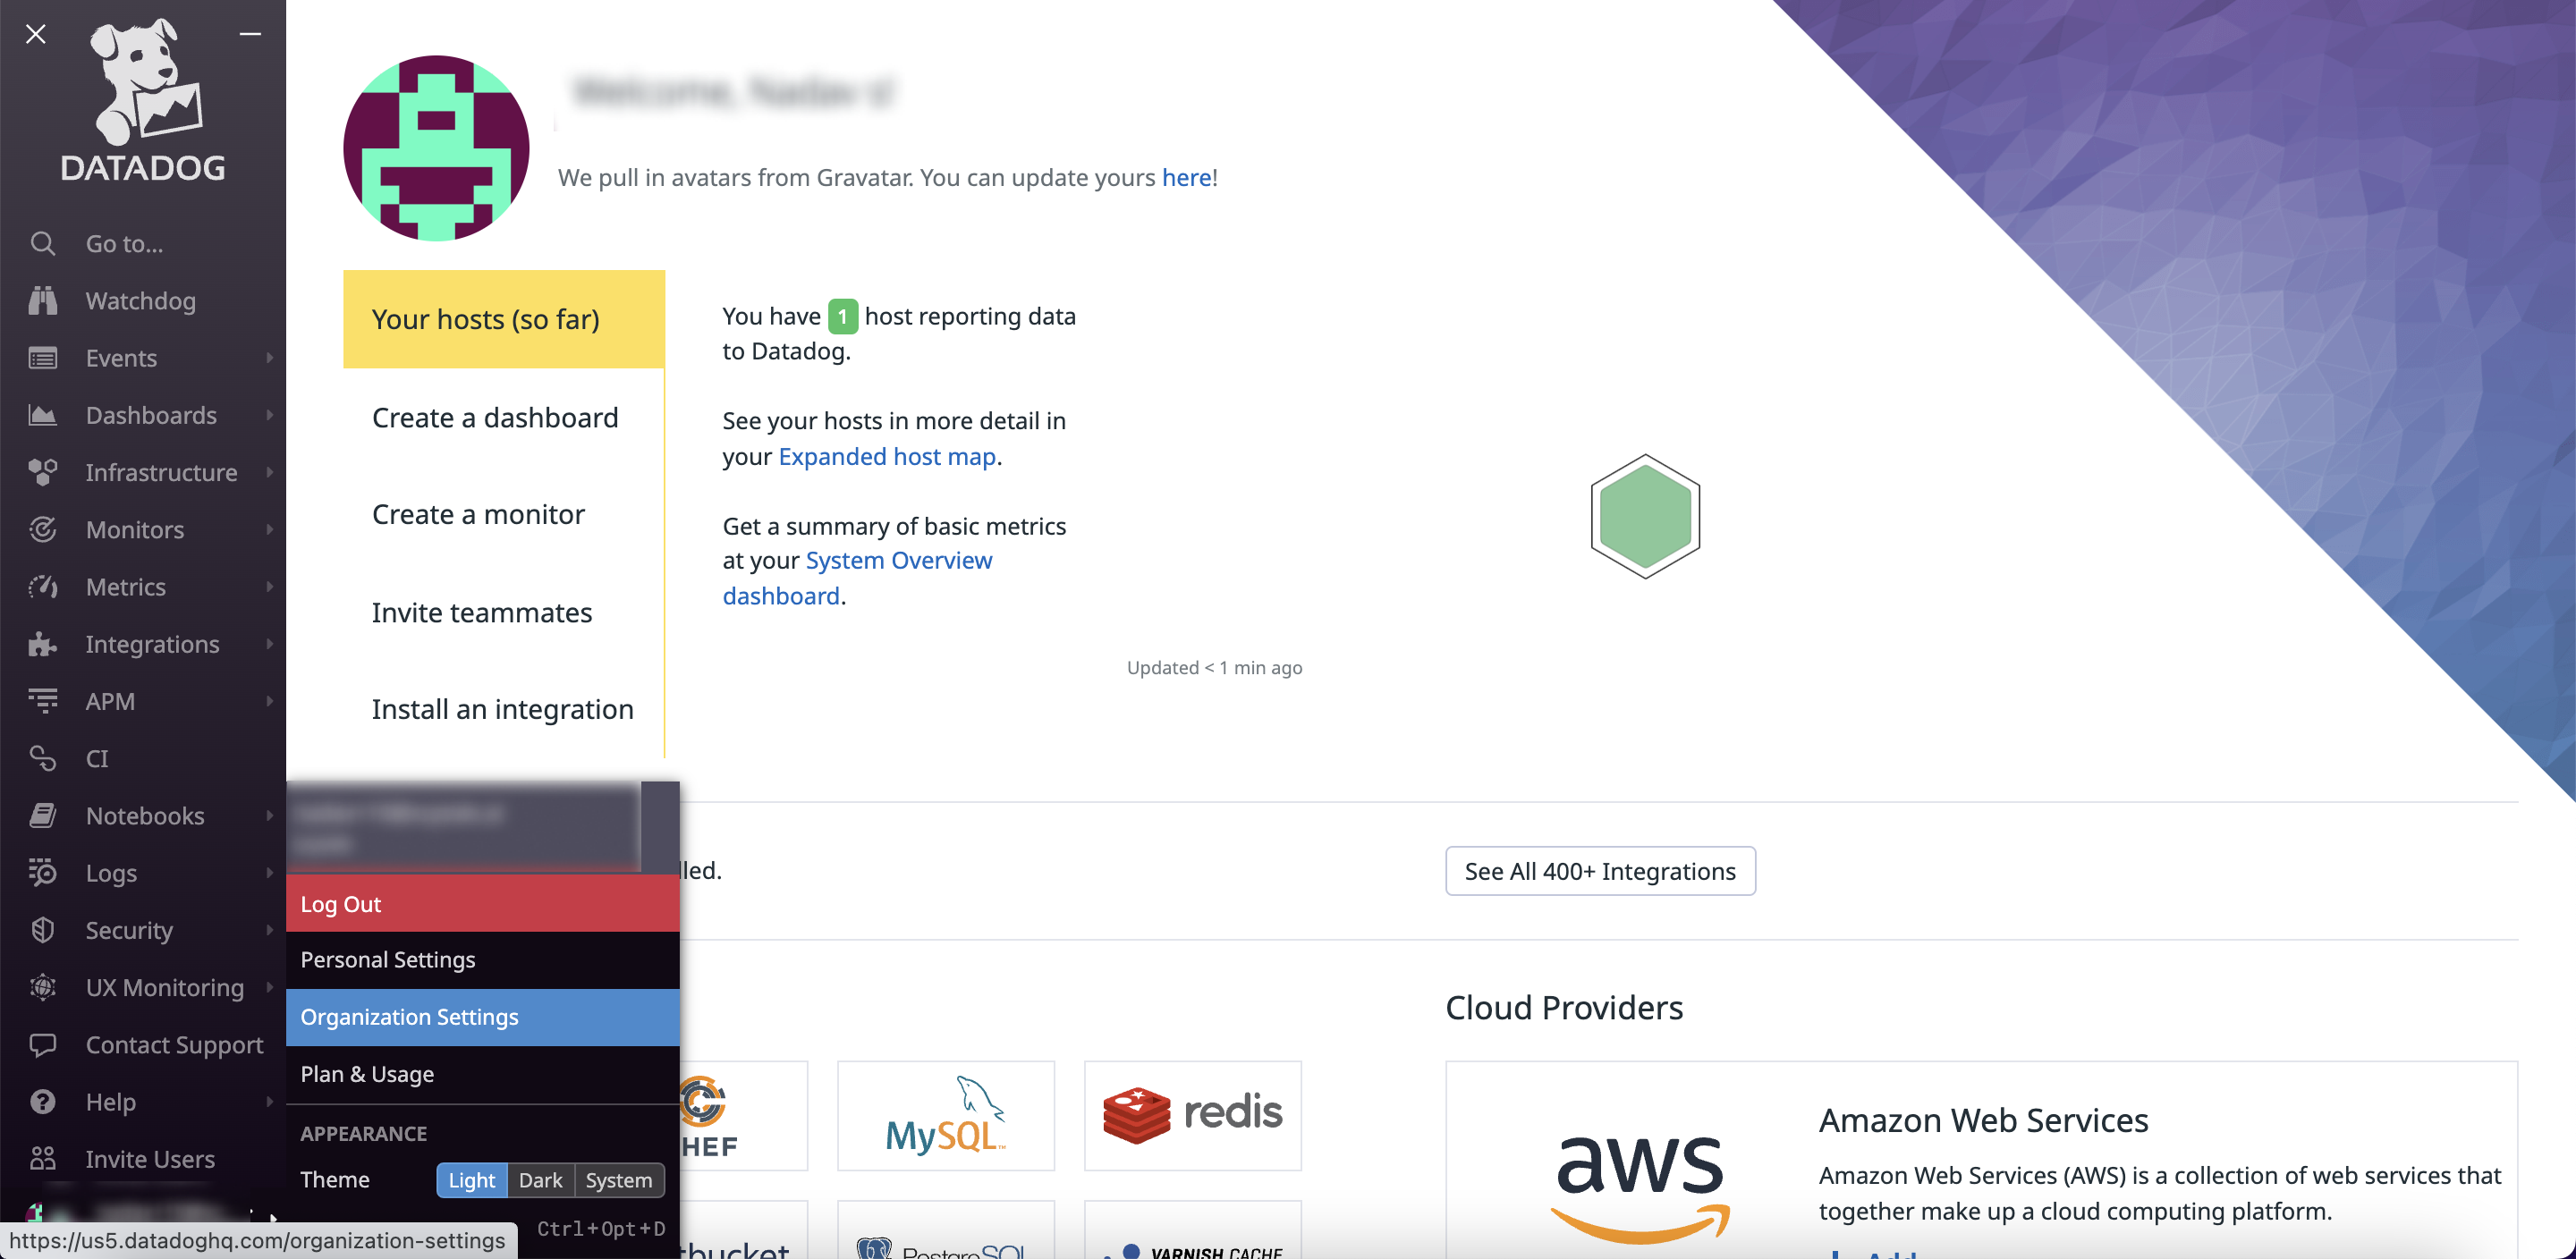Viewport: 2576px width, 1259px height.
Task: Open Personal Settings menu entry
Action: click(x=482, y=960)
